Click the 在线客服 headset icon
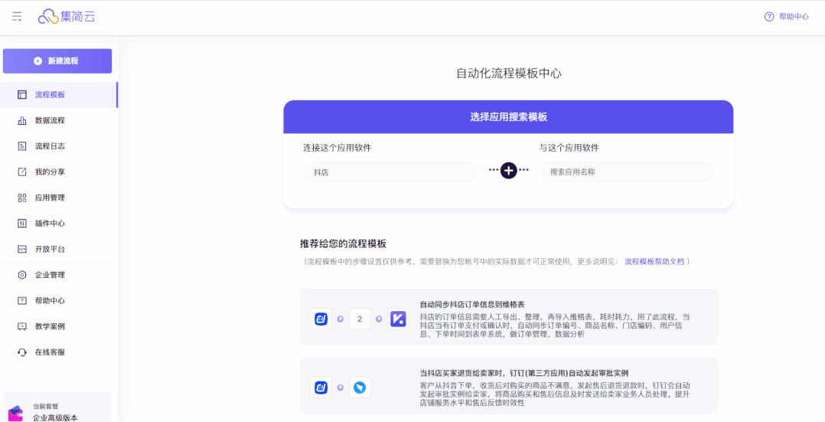825x422 pixels. [22, 352]
